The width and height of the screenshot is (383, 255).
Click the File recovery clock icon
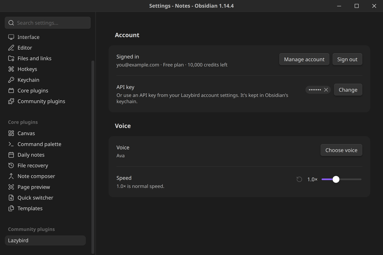click(x=11, y=165)
